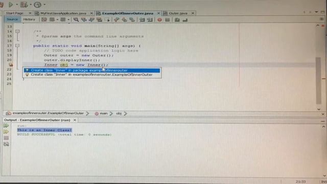Click the Comment toolbar icon

pos(177,20)
